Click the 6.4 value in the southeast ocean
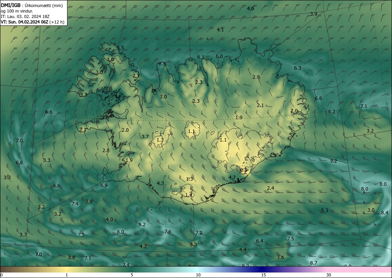 coord(260,241)
